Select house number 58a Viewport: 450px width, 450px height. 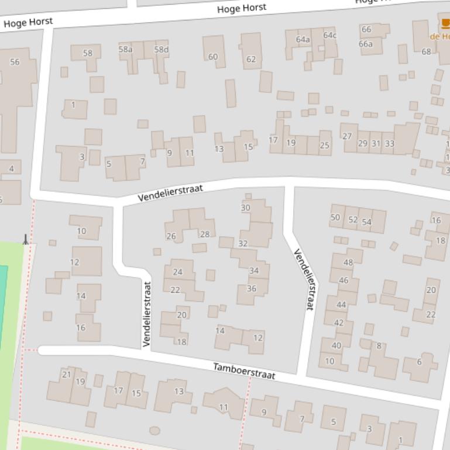126,50
